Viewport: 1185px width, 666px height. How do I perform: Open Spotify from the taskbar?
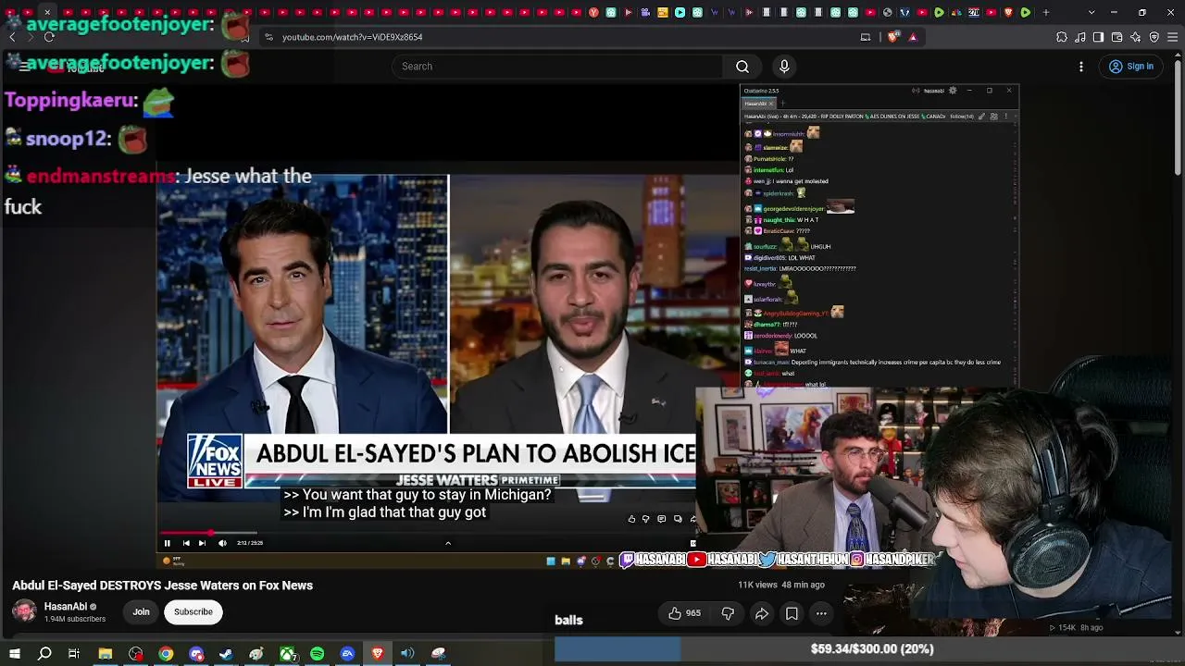pos(318,654)
